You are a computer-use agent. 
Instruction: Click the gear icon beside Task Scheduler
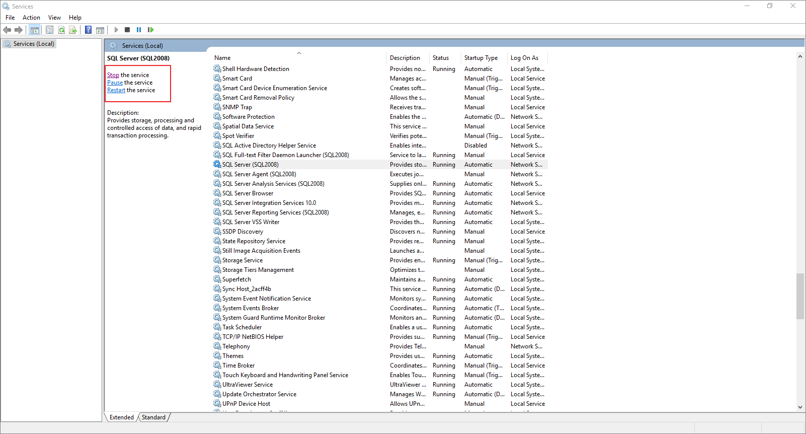pyautogui.click(x=217, y=327)
